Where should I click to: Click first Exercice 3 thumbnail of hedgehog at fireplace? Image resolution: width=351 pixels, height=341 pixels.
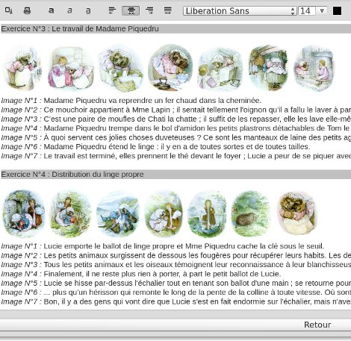[22, 68]
